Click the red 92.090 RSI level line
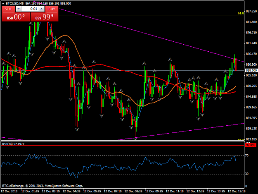258x194 pixels. pyautogui.click(x=123, y=145)
